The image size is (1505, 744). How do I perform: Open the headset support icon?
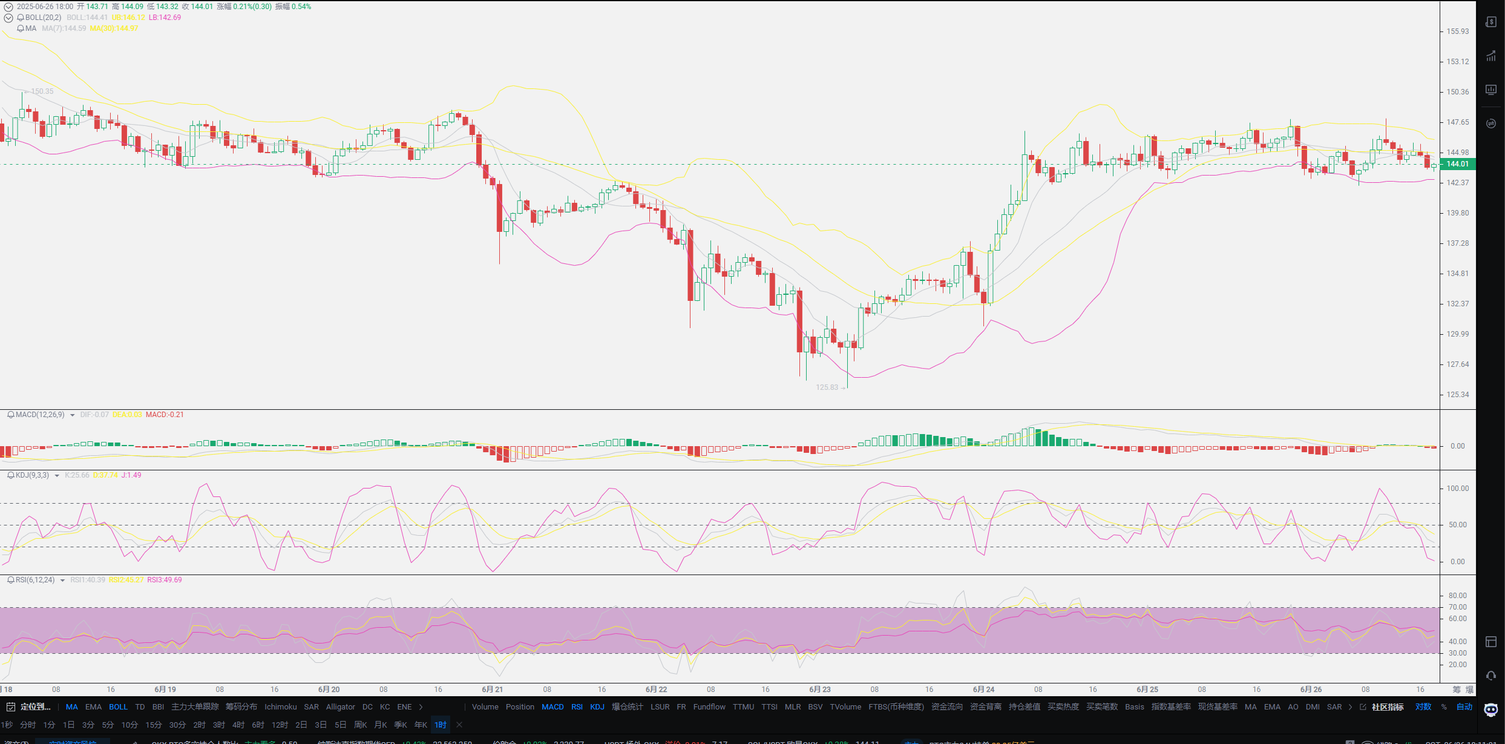pos(1491,676)
